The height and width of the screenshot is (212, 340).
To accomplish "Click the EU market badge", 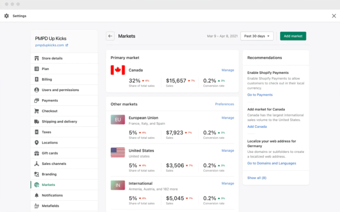I will click(x=118, y=119).
